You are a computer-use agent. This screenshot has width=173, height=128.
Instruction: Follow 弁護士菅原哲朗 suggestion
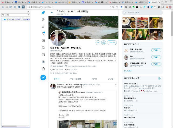(x=156, y=50)
